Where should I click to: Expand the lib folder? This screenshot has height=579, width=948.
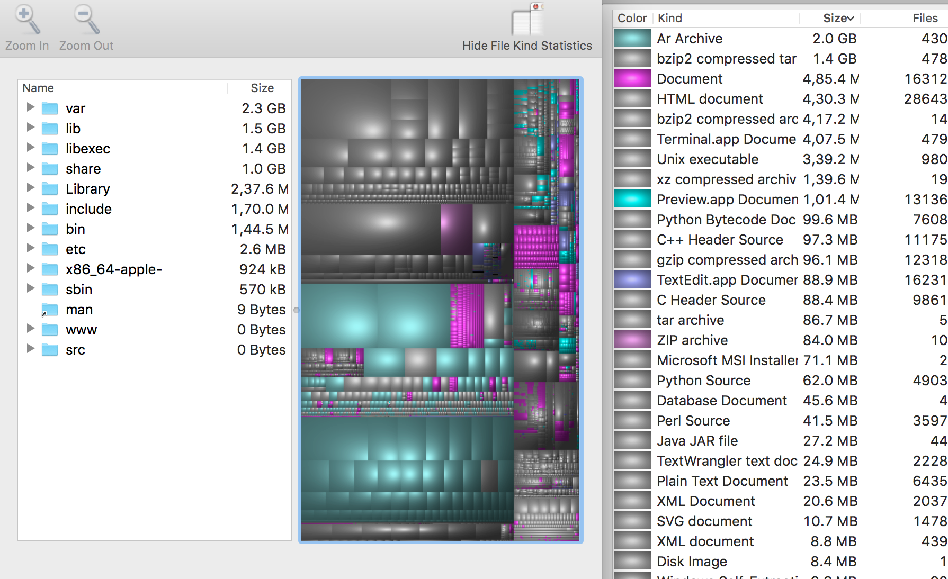(30, 128)
